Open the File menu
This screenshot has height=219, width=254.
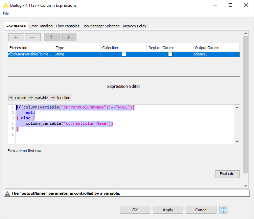[x=6, y=14]
